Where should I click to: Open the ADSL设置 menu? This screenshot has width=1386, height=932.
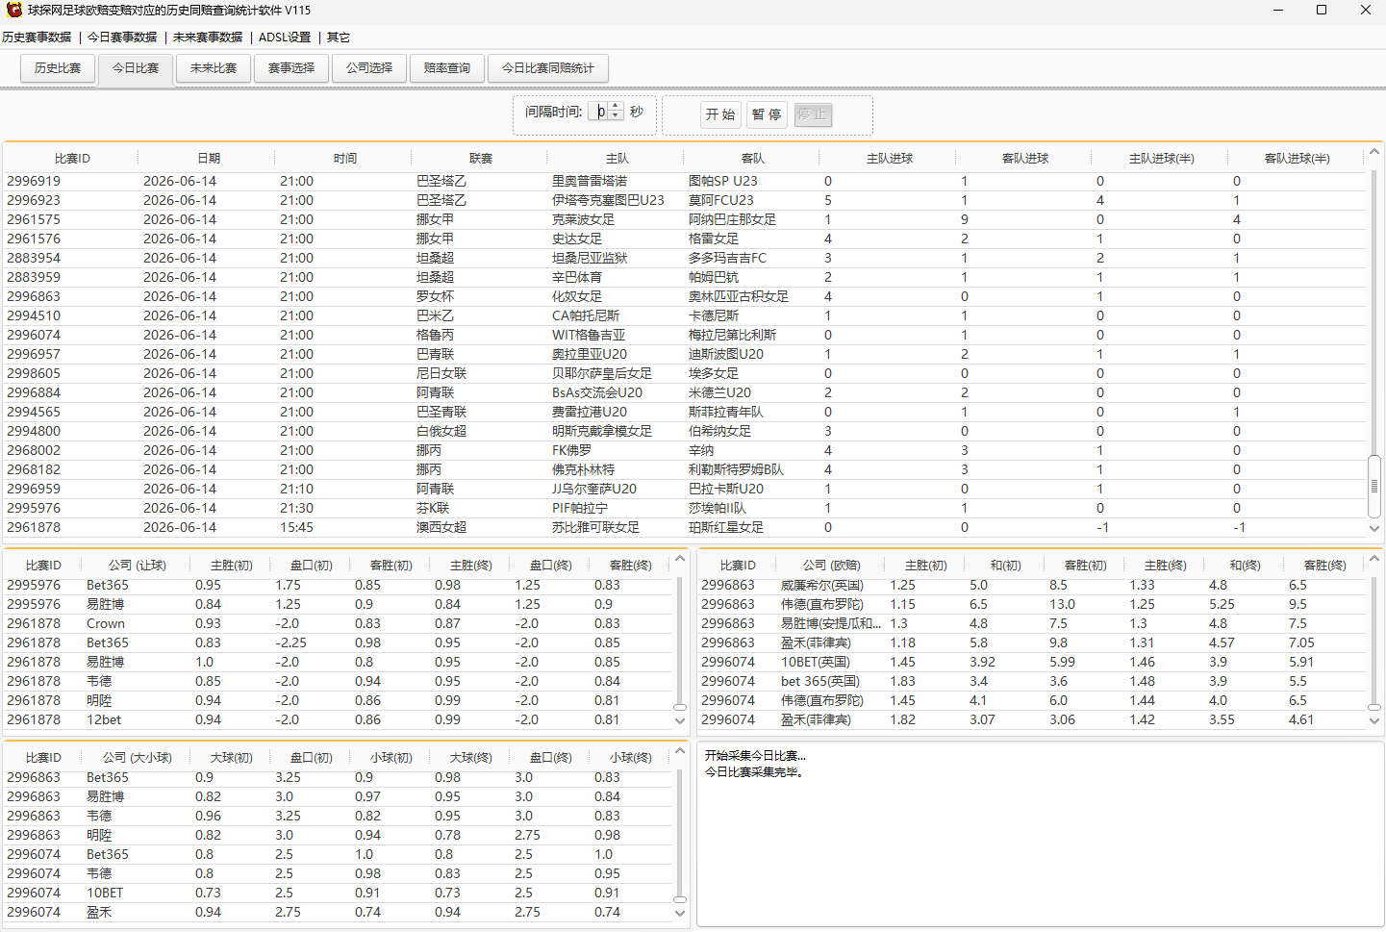[x=285, y=38]
